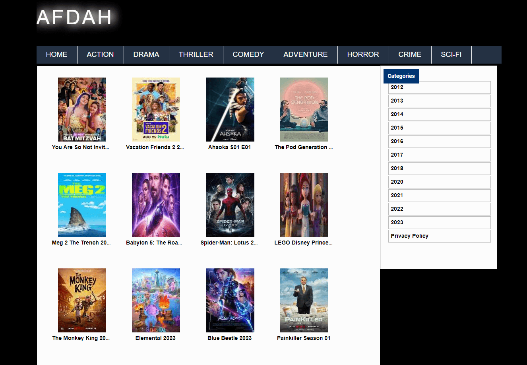Click the 'You Are So Not Invit...' title
Image resolution: width=527 pixels, height=365 pixels.
point(80,147)
